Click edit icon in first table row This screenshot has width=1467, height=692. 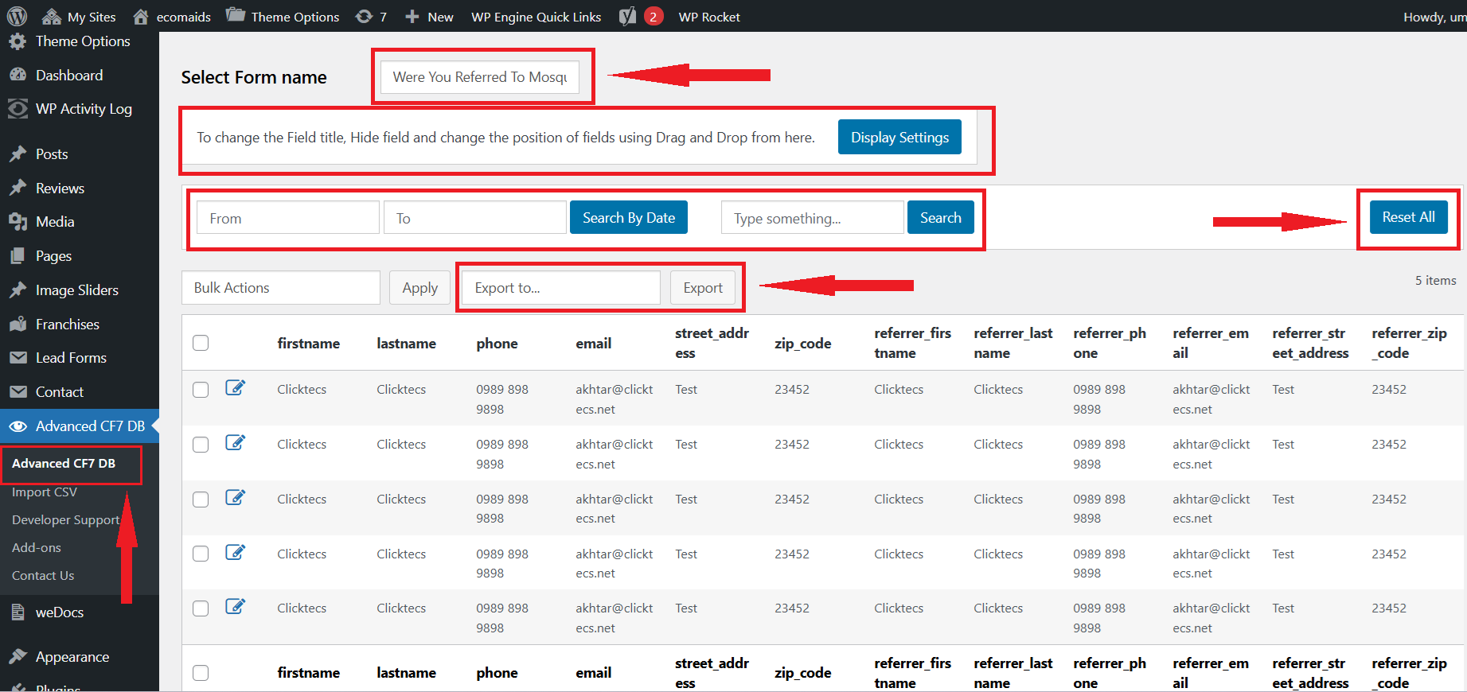point(235,388)
